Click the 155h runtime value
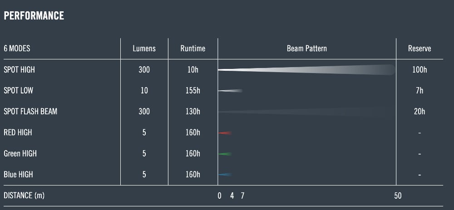454x210 pixels. tap(192, 91)
